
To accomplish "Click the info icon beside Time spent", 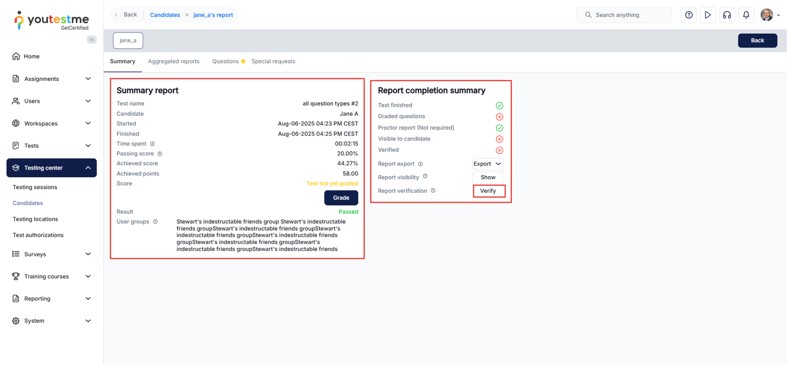I will [x=152, y=144].
